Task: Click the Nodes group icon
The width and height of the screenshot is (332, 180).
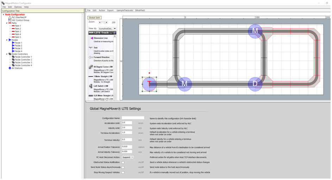Action: click(x=10, y=40)
